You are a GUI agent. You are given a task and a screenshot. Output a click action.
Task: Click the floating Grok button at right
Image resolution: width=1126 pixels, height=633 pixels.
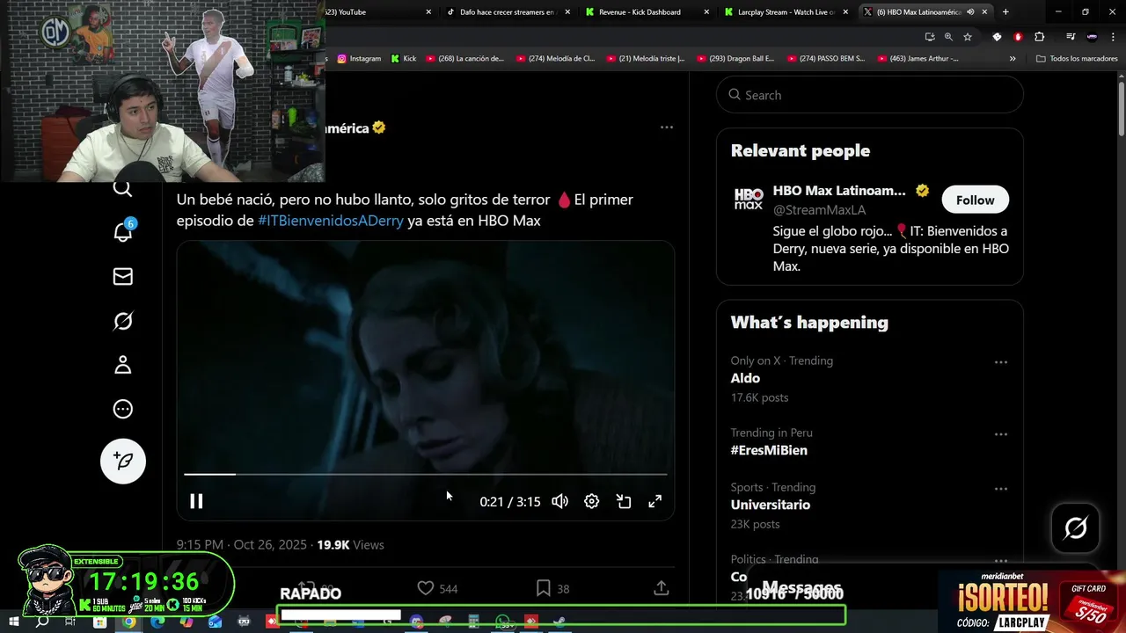coord(1075,527)
